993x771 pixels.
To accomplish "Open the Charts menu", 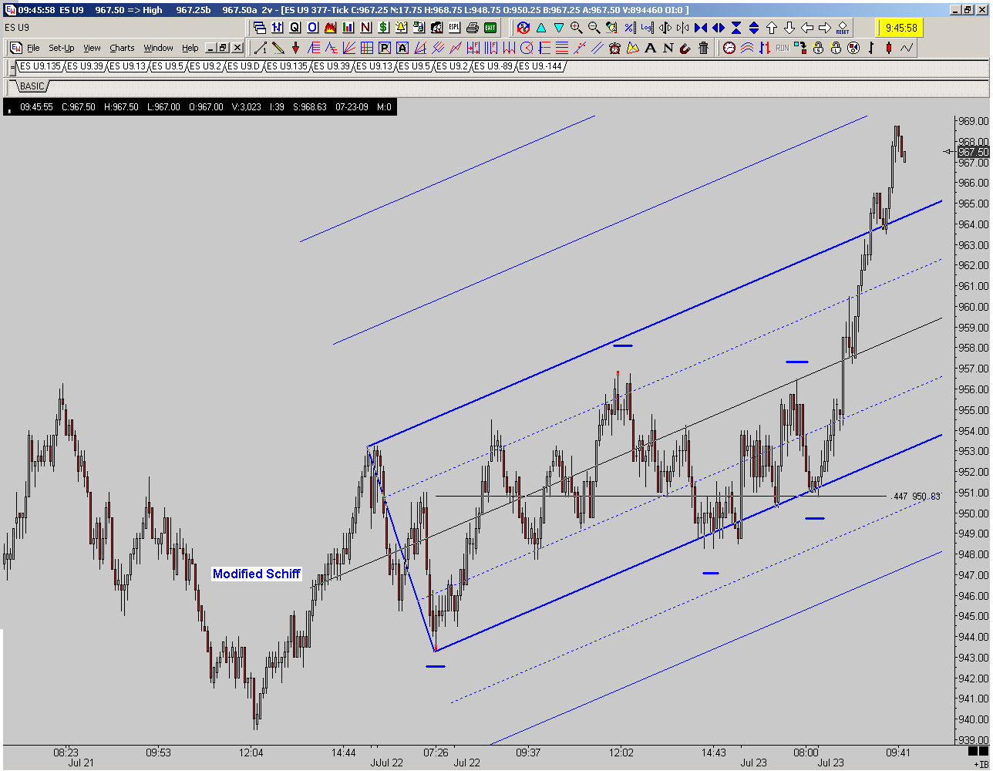I will point(122,48).
